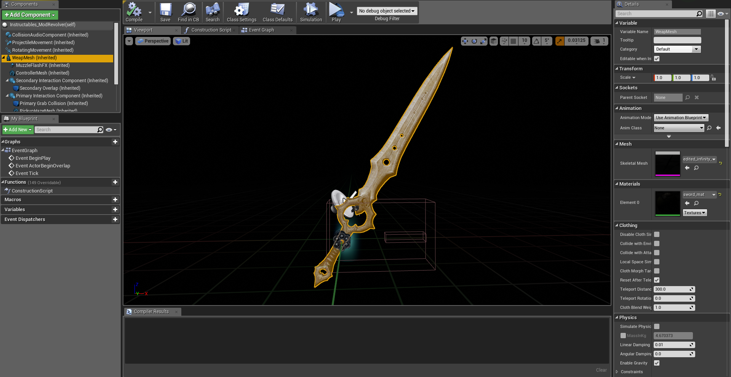Enable Disable Cloth Simulation checkbox
731x377 pixels.
click(x=657, y=234)
